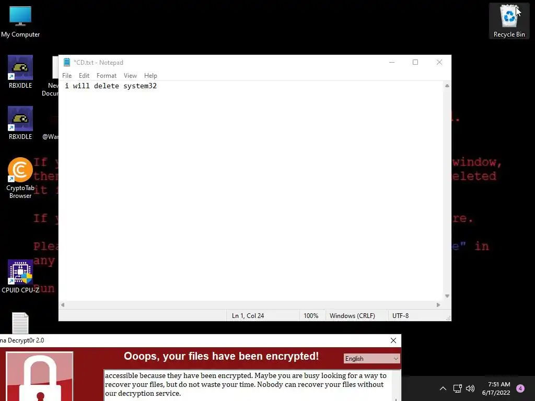Click the ransom message text box in Decrypt0r
Viewport: 535px width, 401px height.
point(252,385)
